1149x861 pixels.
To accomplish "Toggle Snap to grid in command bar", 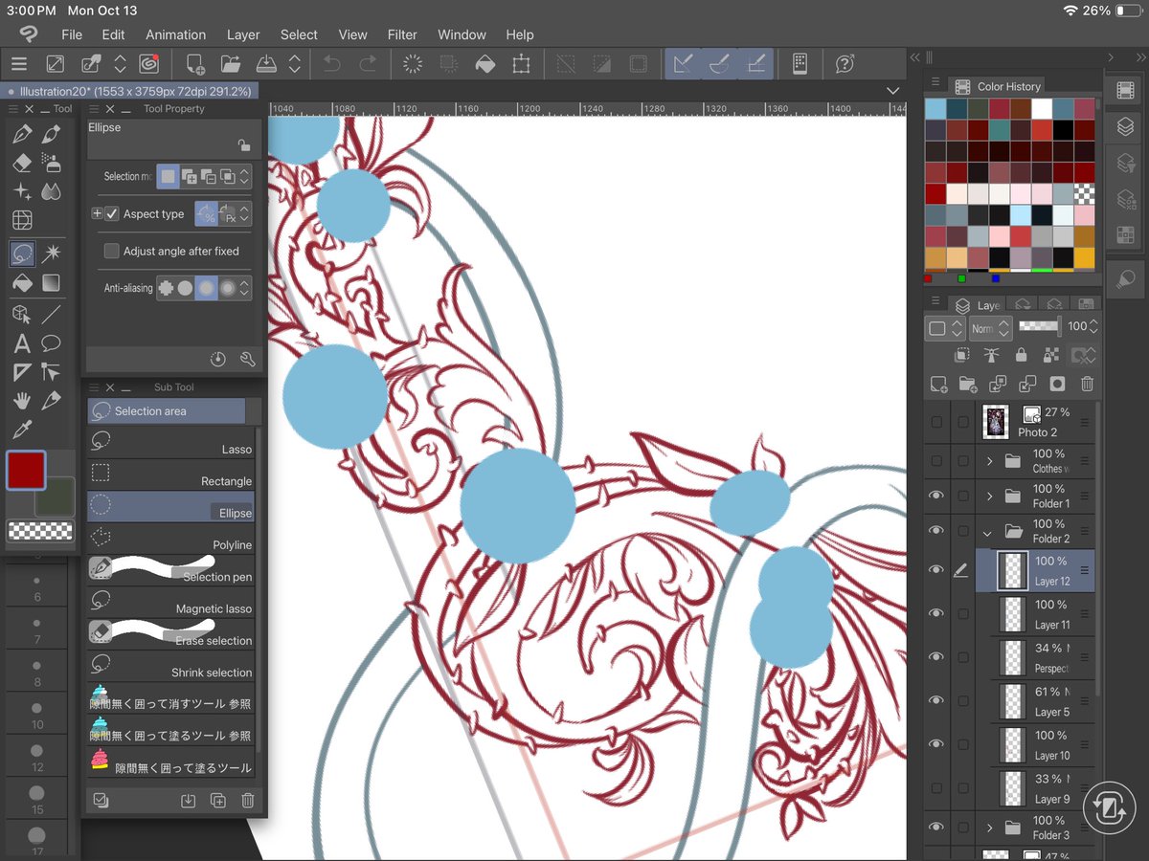I will tap(755, 64).
